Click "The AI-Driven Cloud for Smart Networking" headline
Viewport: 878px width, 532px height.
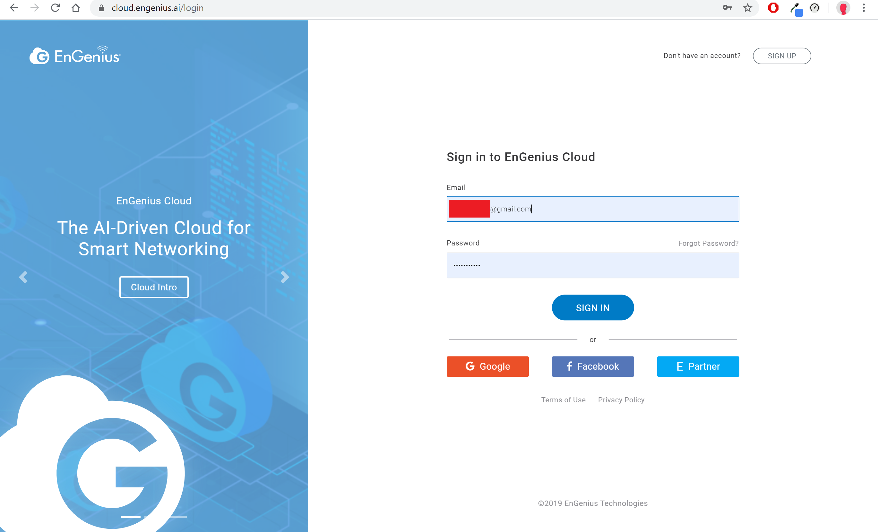coord(154,238)
